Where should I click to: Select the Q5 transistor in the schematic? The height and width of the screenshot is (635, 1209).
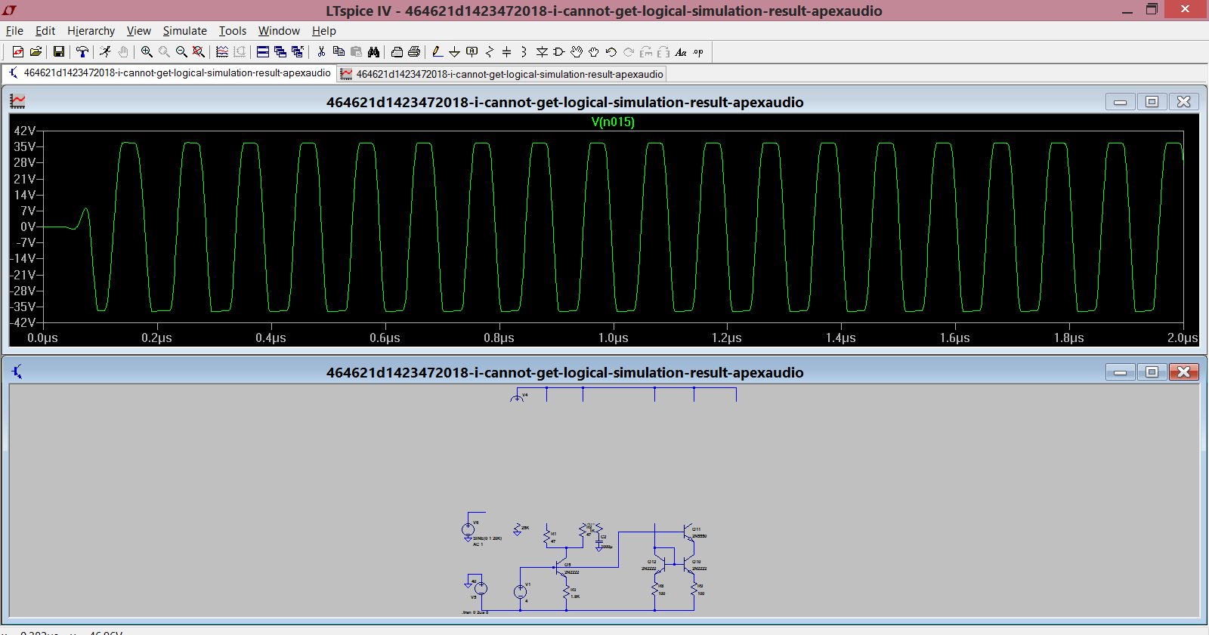[x=561, y=567]
